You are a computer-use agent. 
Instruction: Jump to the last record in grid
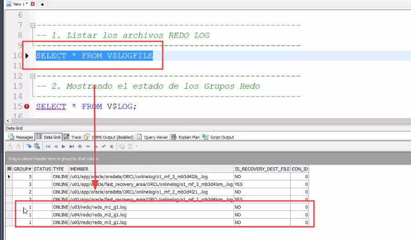click(x=72, y=146)
